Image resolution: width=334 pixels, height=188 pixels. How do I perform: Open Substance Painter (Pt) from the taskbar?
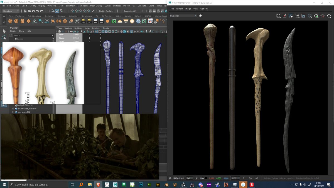(x=149, y=184)
